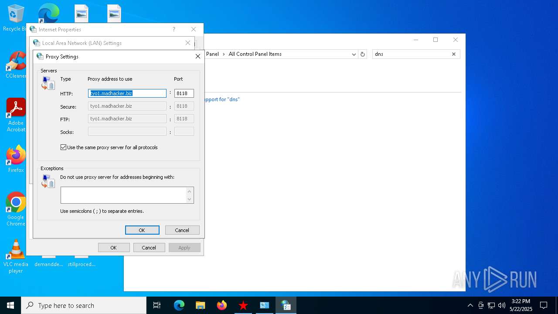558x314 pixels.
Task: Close the Proxy Settings dialog
Action: coord(198,56)
